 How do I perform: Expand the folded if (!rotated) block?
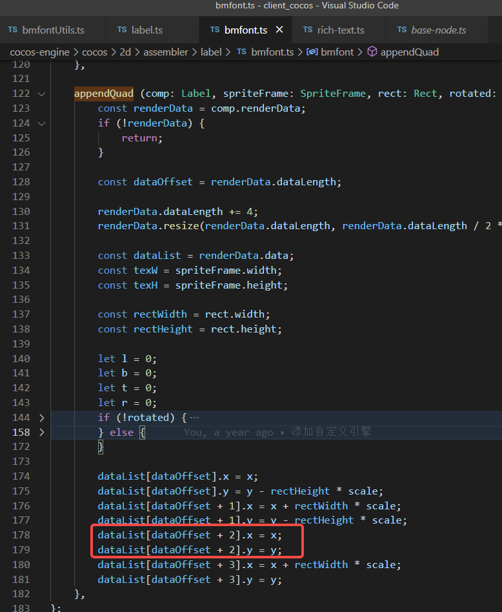point(42,418)
